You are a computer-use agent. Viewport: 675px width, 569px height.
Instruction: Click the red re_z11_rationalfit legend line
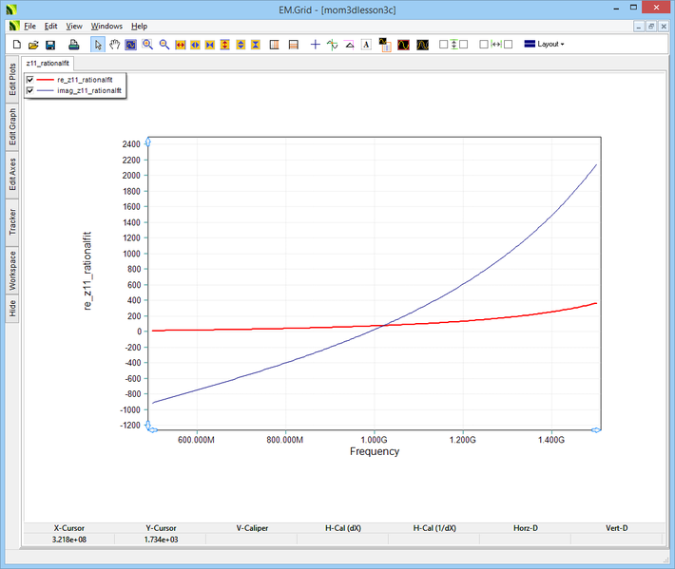46,80
